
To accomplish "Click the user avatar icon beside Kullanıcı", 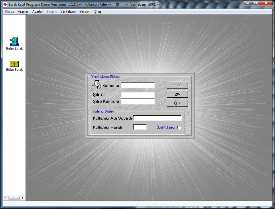I will coord(97,84).
